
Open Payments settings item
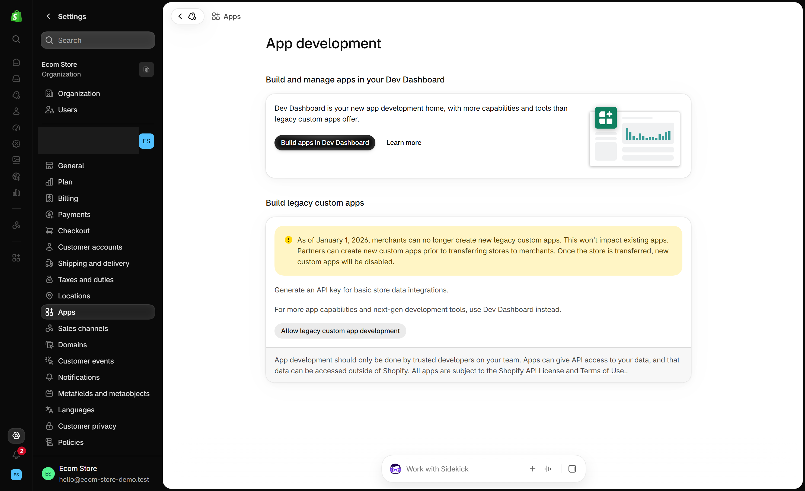[98, 215]
